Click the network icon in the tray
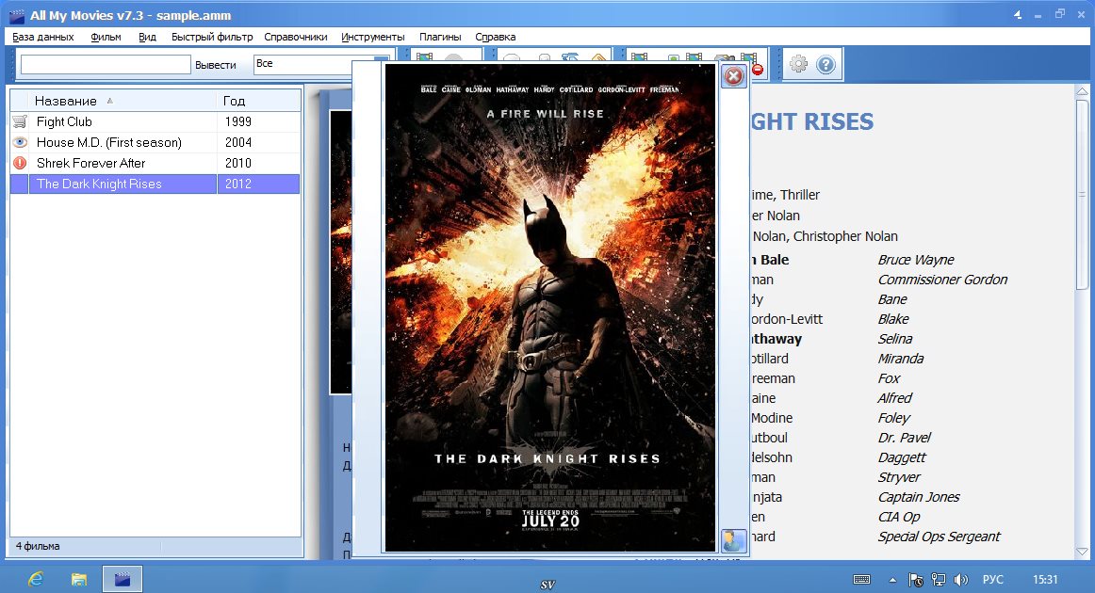Viewport: 1095px width, 593px height. click(x=939, y=580)
